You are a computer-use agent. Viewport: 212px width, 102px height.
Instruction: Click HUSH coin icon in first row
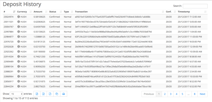(18, 17)
